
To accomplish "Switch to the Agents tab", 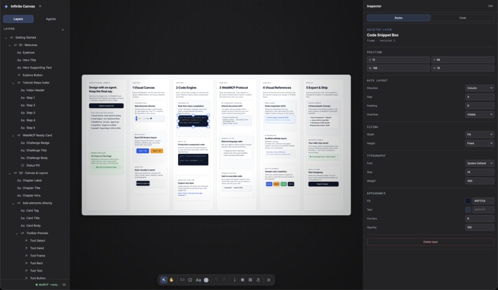I will 51,19.
